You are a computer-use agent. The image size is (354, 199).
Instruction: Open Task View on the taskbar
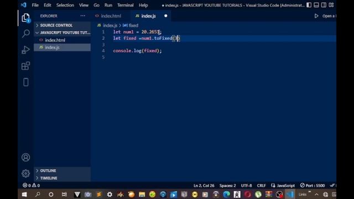coord(64,194)
